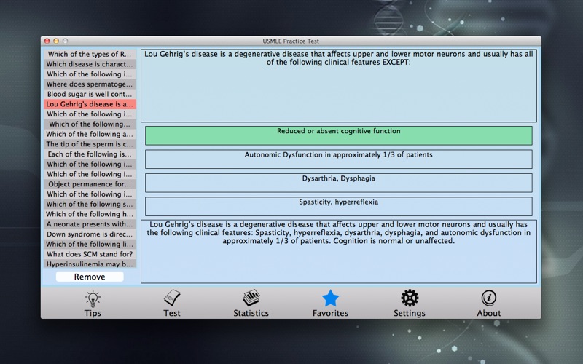This screenshot has height=364, width=583.
Task: Close the USMLE Practice Test window
Action: tap(47, 41)
